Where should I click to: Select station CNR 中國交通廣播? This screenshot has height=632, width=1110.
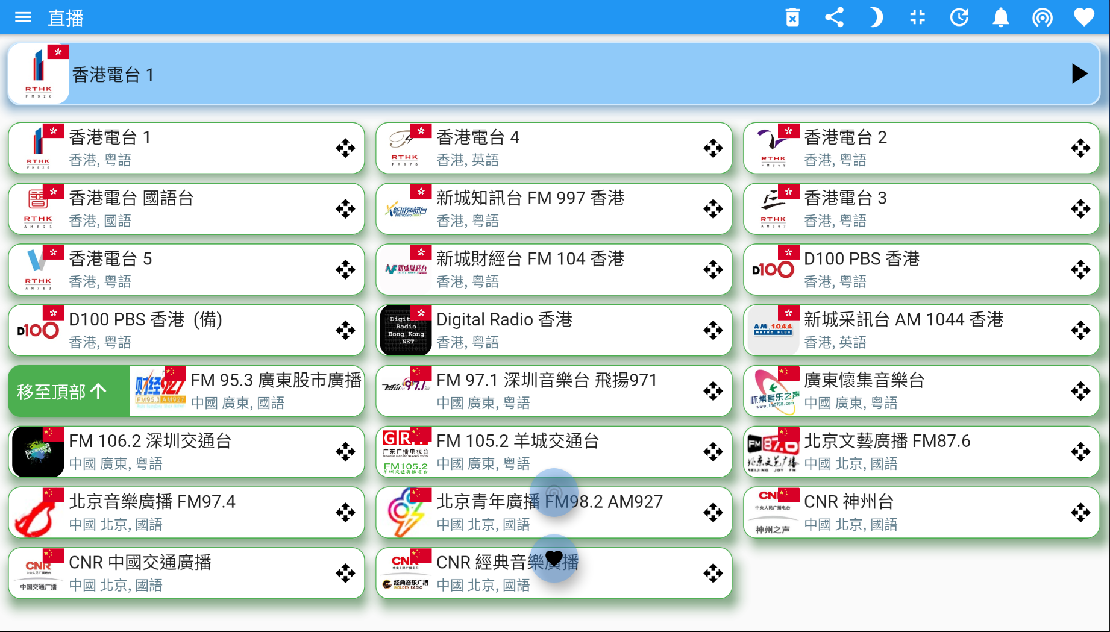(x=186, y=573)
